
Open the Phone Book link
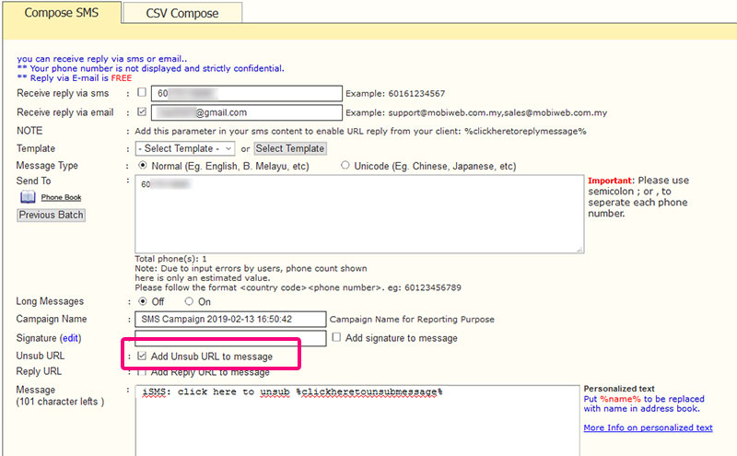coord(61,198)
